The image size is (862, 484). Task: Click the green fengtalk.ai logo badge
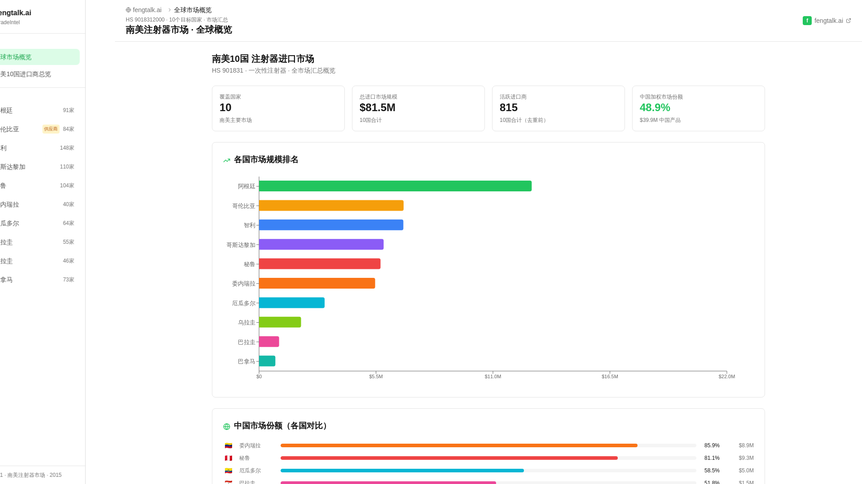tap(807, 21)
